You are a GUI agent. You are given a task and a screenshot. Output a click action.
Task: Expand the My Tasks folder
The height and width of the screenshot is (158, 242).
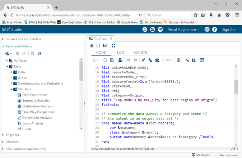[7, 60]
